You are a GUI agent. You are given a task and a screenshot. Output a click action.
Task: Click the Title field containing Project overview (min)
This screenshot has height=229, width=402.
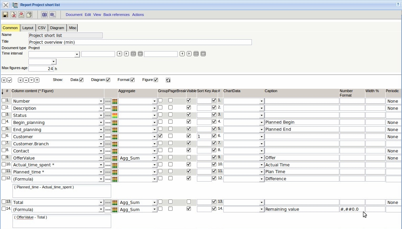[140, 42]
